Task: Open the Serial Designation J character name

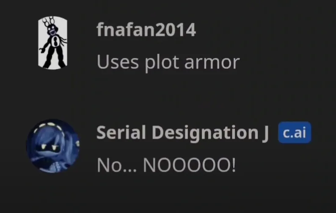Action: (x=182, y=133)
